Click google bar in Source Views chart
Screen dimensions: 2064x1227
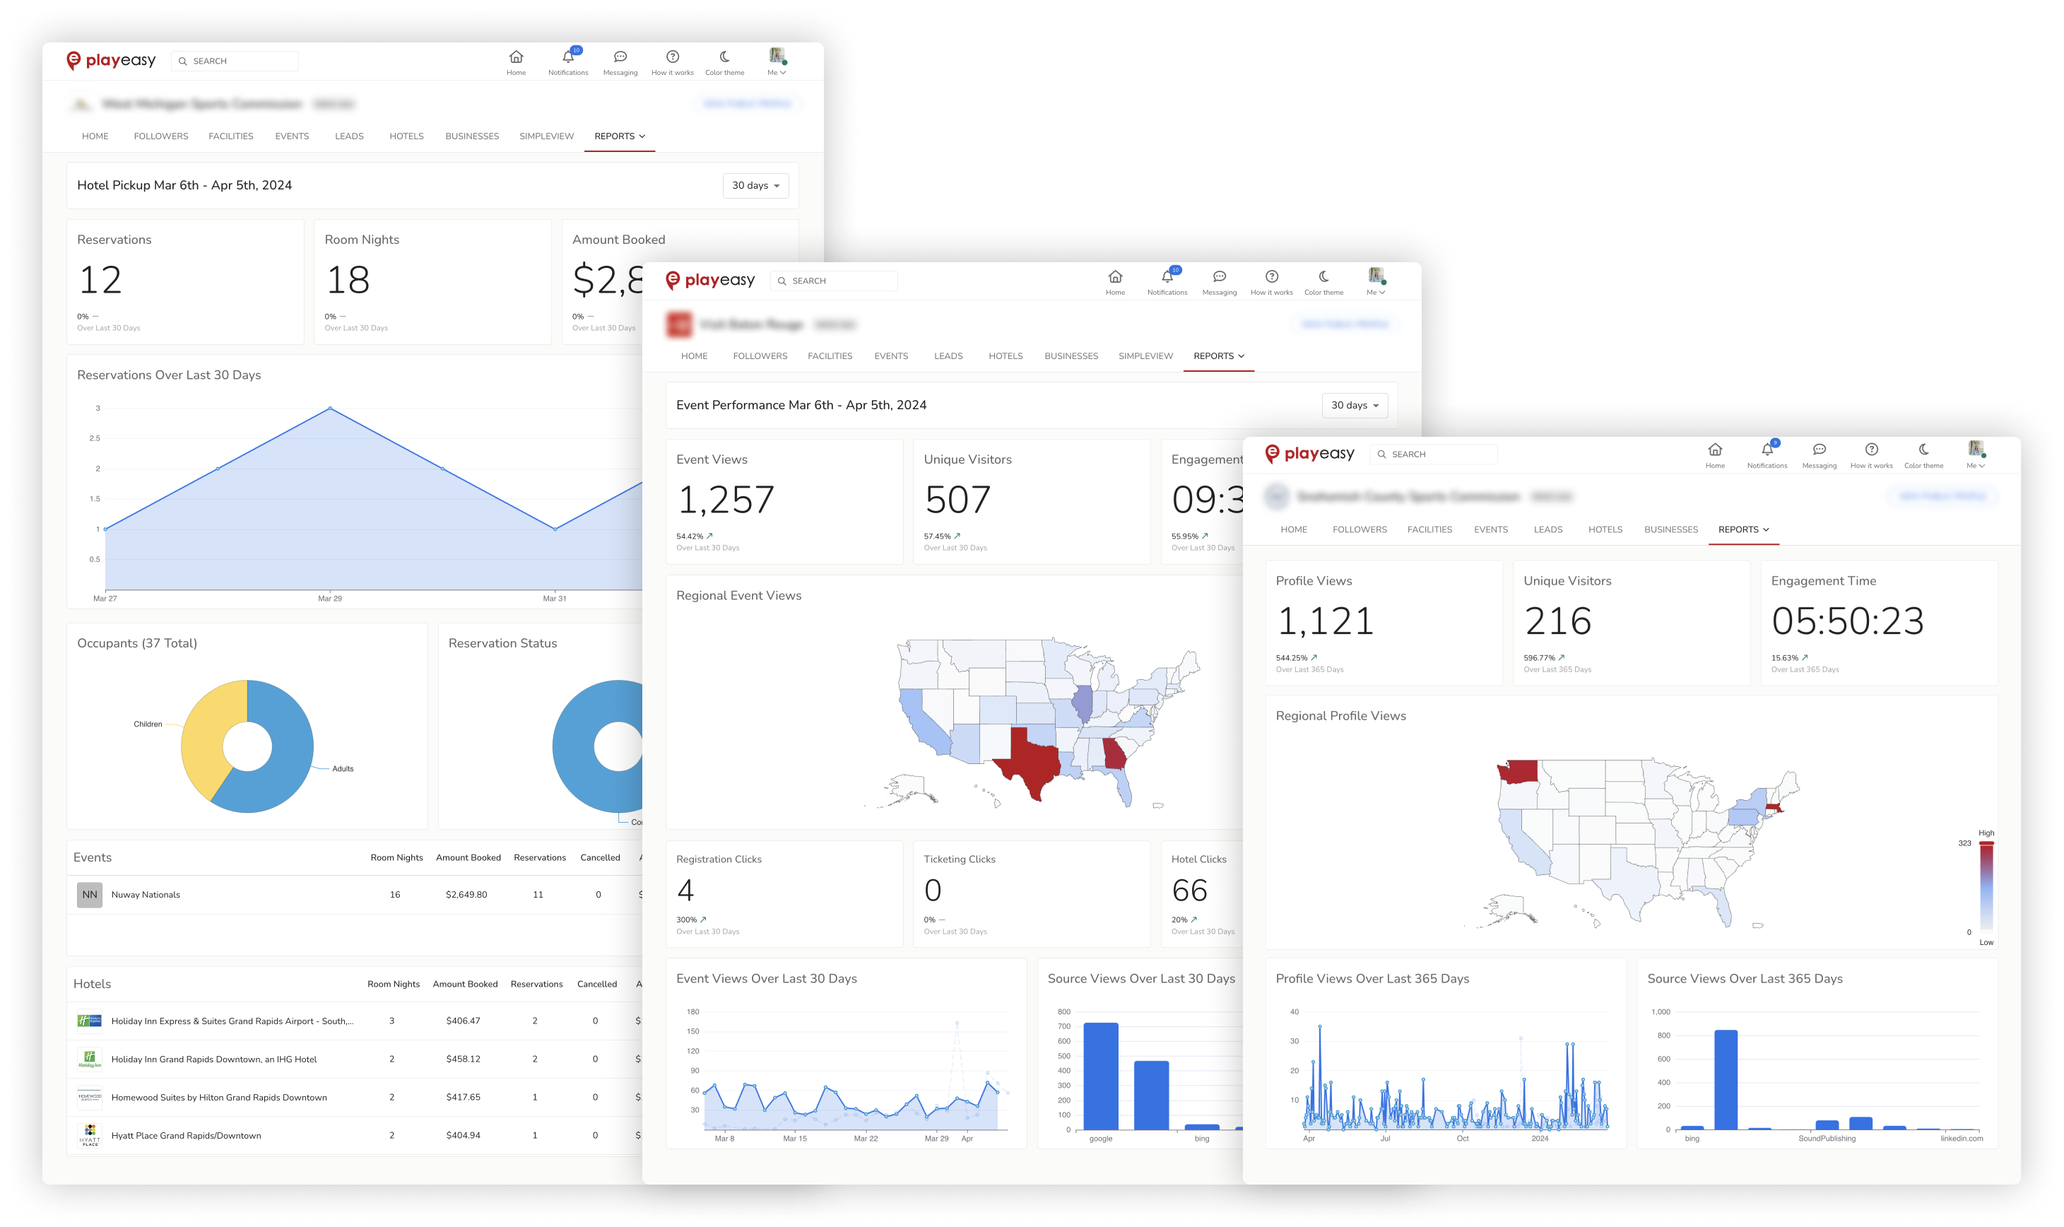coord(1100,1076)
